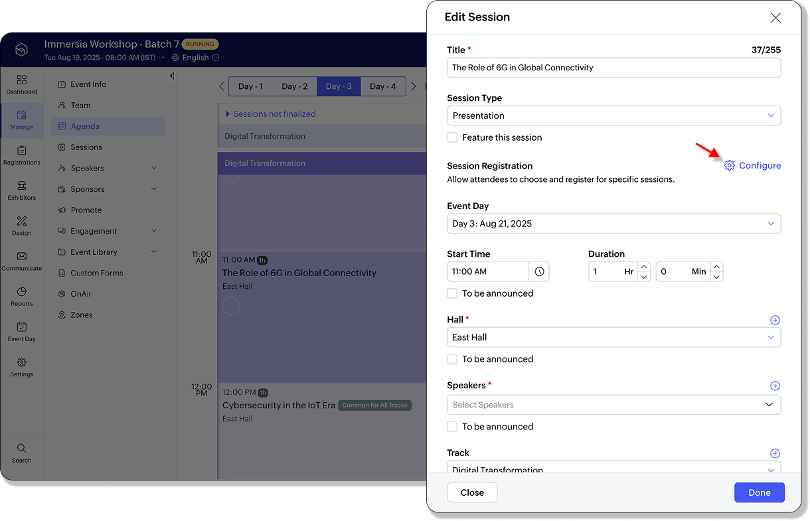Enable the Feature this session checkbox
Viewport: 810px width, 521px height.
(x=452, y=137)
